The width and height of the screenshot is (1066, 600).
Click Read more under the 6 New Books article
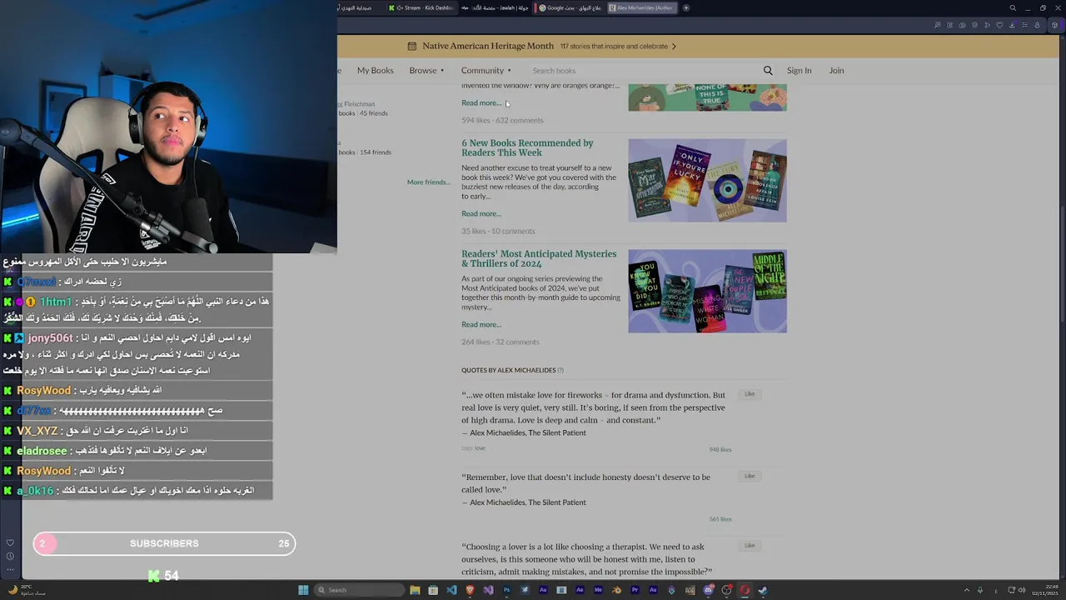pos(481,214)
